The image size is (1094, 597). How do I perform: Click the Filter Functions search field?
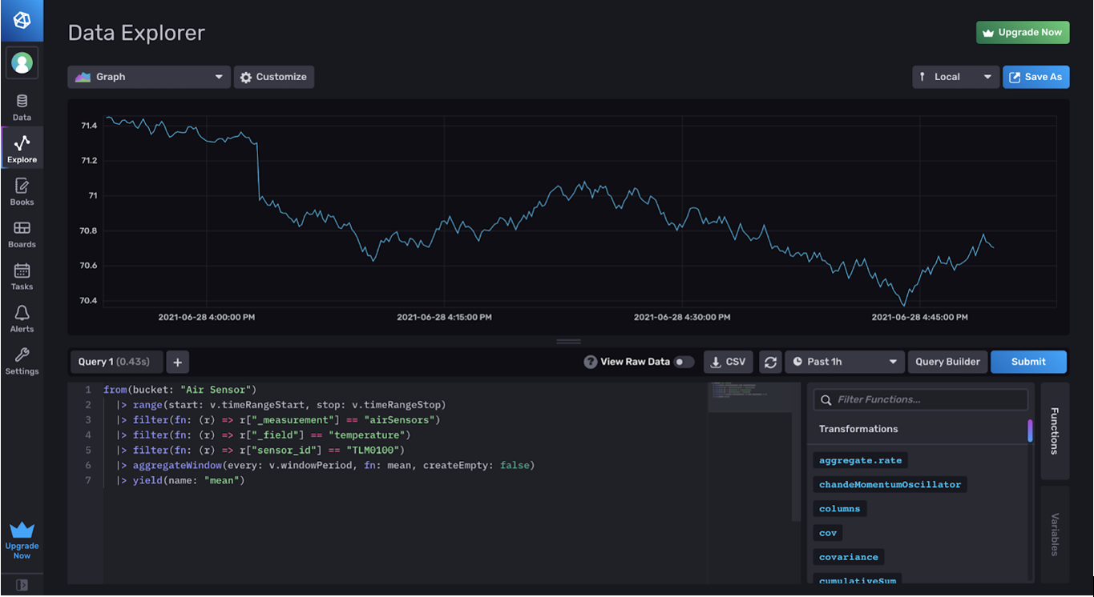[x=921, y=399]
